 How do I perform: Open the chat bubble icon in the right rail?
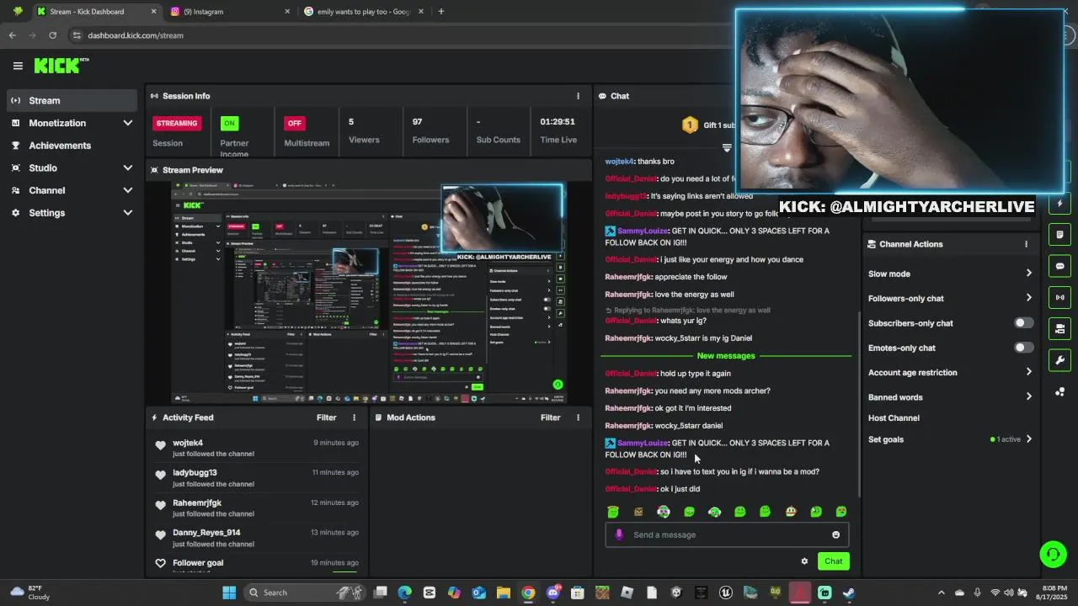[x=1059, y=266]
